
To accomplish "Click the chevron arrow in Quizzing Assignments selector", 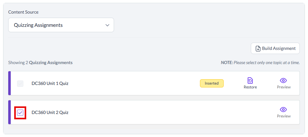I will (x=107, y=25).
